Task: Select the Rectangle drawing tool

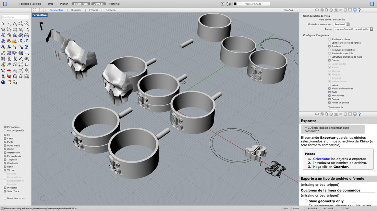Action: (15, 29)
